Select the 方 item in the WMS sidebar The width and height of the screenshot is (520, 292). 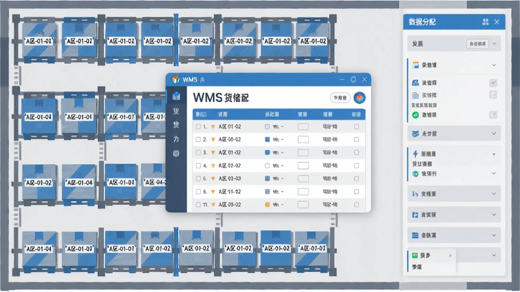[176, 139]
